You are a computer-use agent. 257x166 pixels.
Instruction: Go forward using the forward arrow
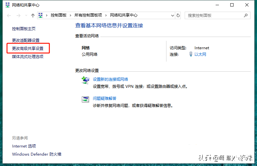pyautogui.click(x=19, y=16)
